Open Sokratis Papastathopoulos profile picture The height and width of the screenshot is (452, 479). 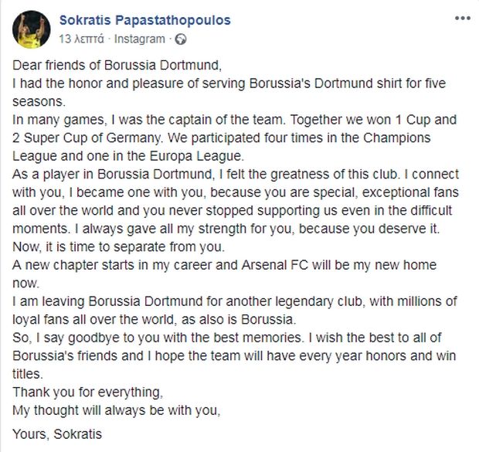[32, 29]
